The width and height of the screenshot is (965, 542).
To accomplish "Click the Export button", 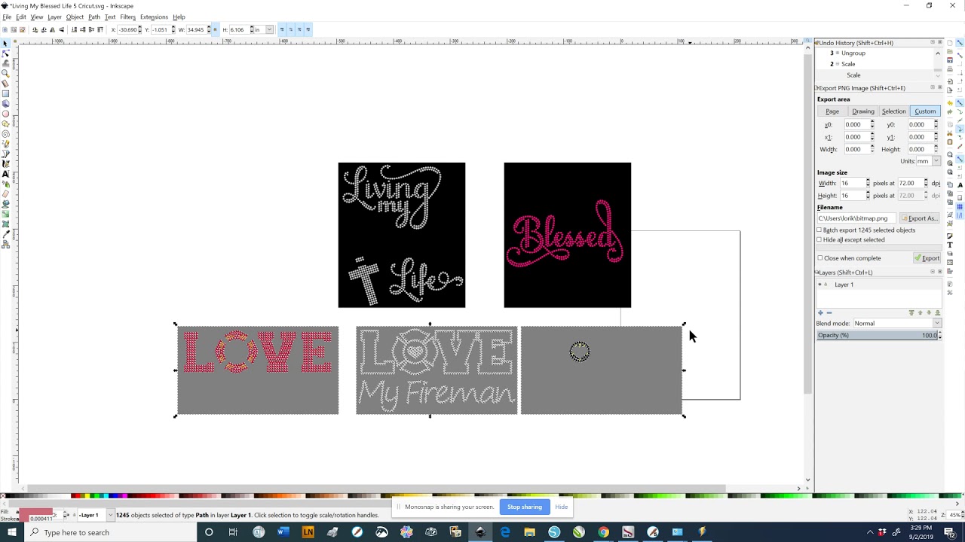I will coord(927,258).
